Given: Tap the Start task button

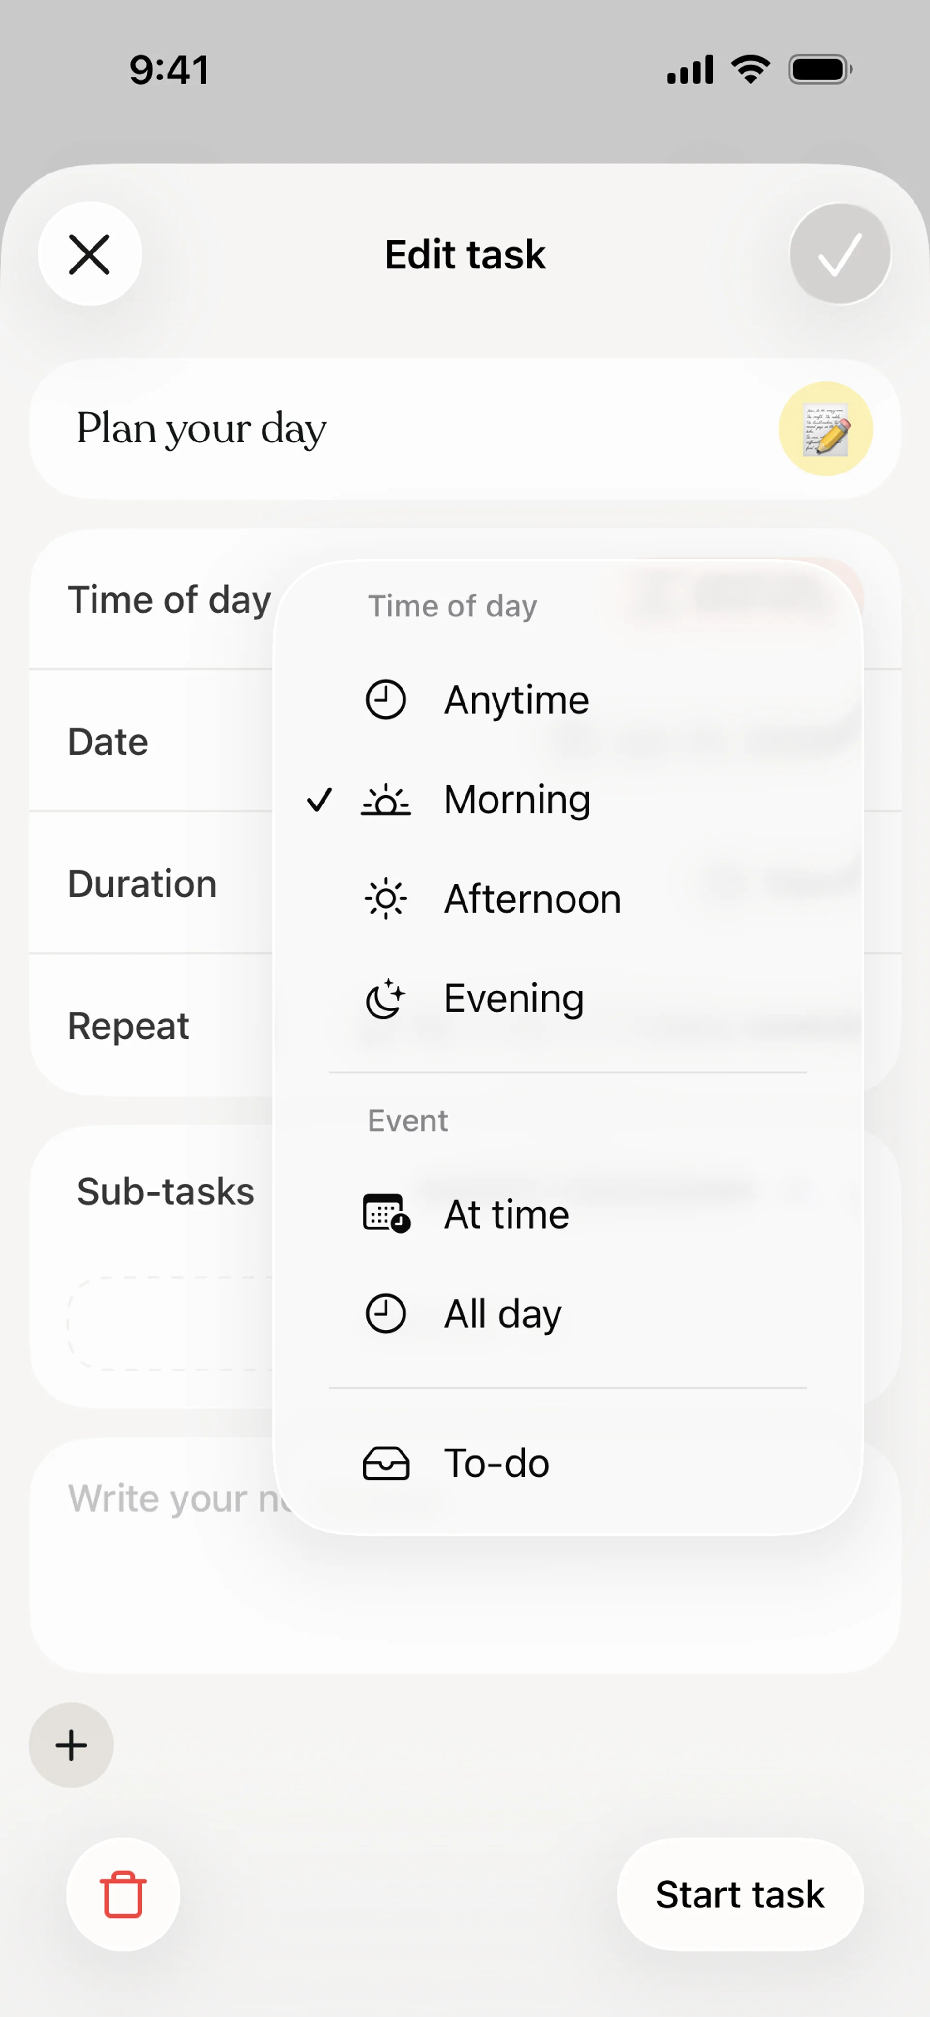Looking at the screenshot, I should click(740, 1894).
